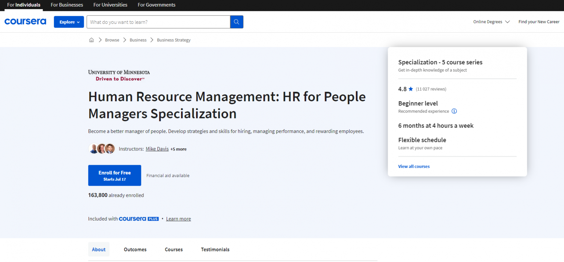The width and height of the screenshot is (564, 262).
Task: Select For Businesses in the top bar
Action: (66, 5)
